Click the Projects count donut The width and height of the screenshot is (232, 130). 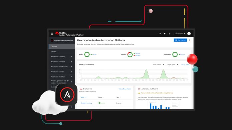click(130, 55)
